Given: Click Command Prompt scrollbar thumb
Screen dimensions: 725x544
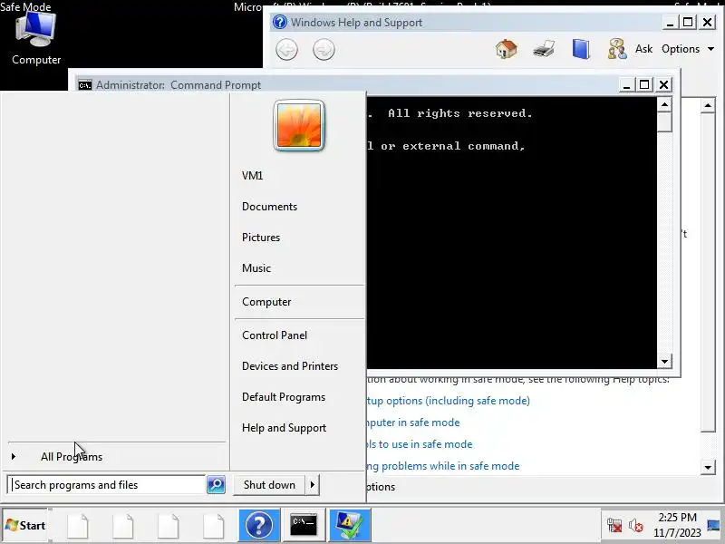Looking at the screenshot, I should [x=664, y=123].
